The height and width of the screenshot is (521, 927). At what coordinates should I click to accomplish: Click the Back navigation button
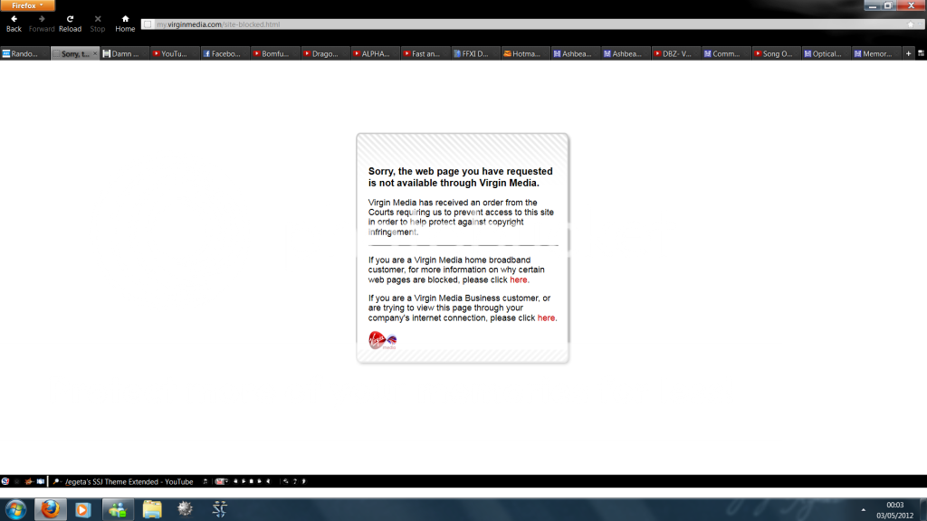(x=14, y=23)
